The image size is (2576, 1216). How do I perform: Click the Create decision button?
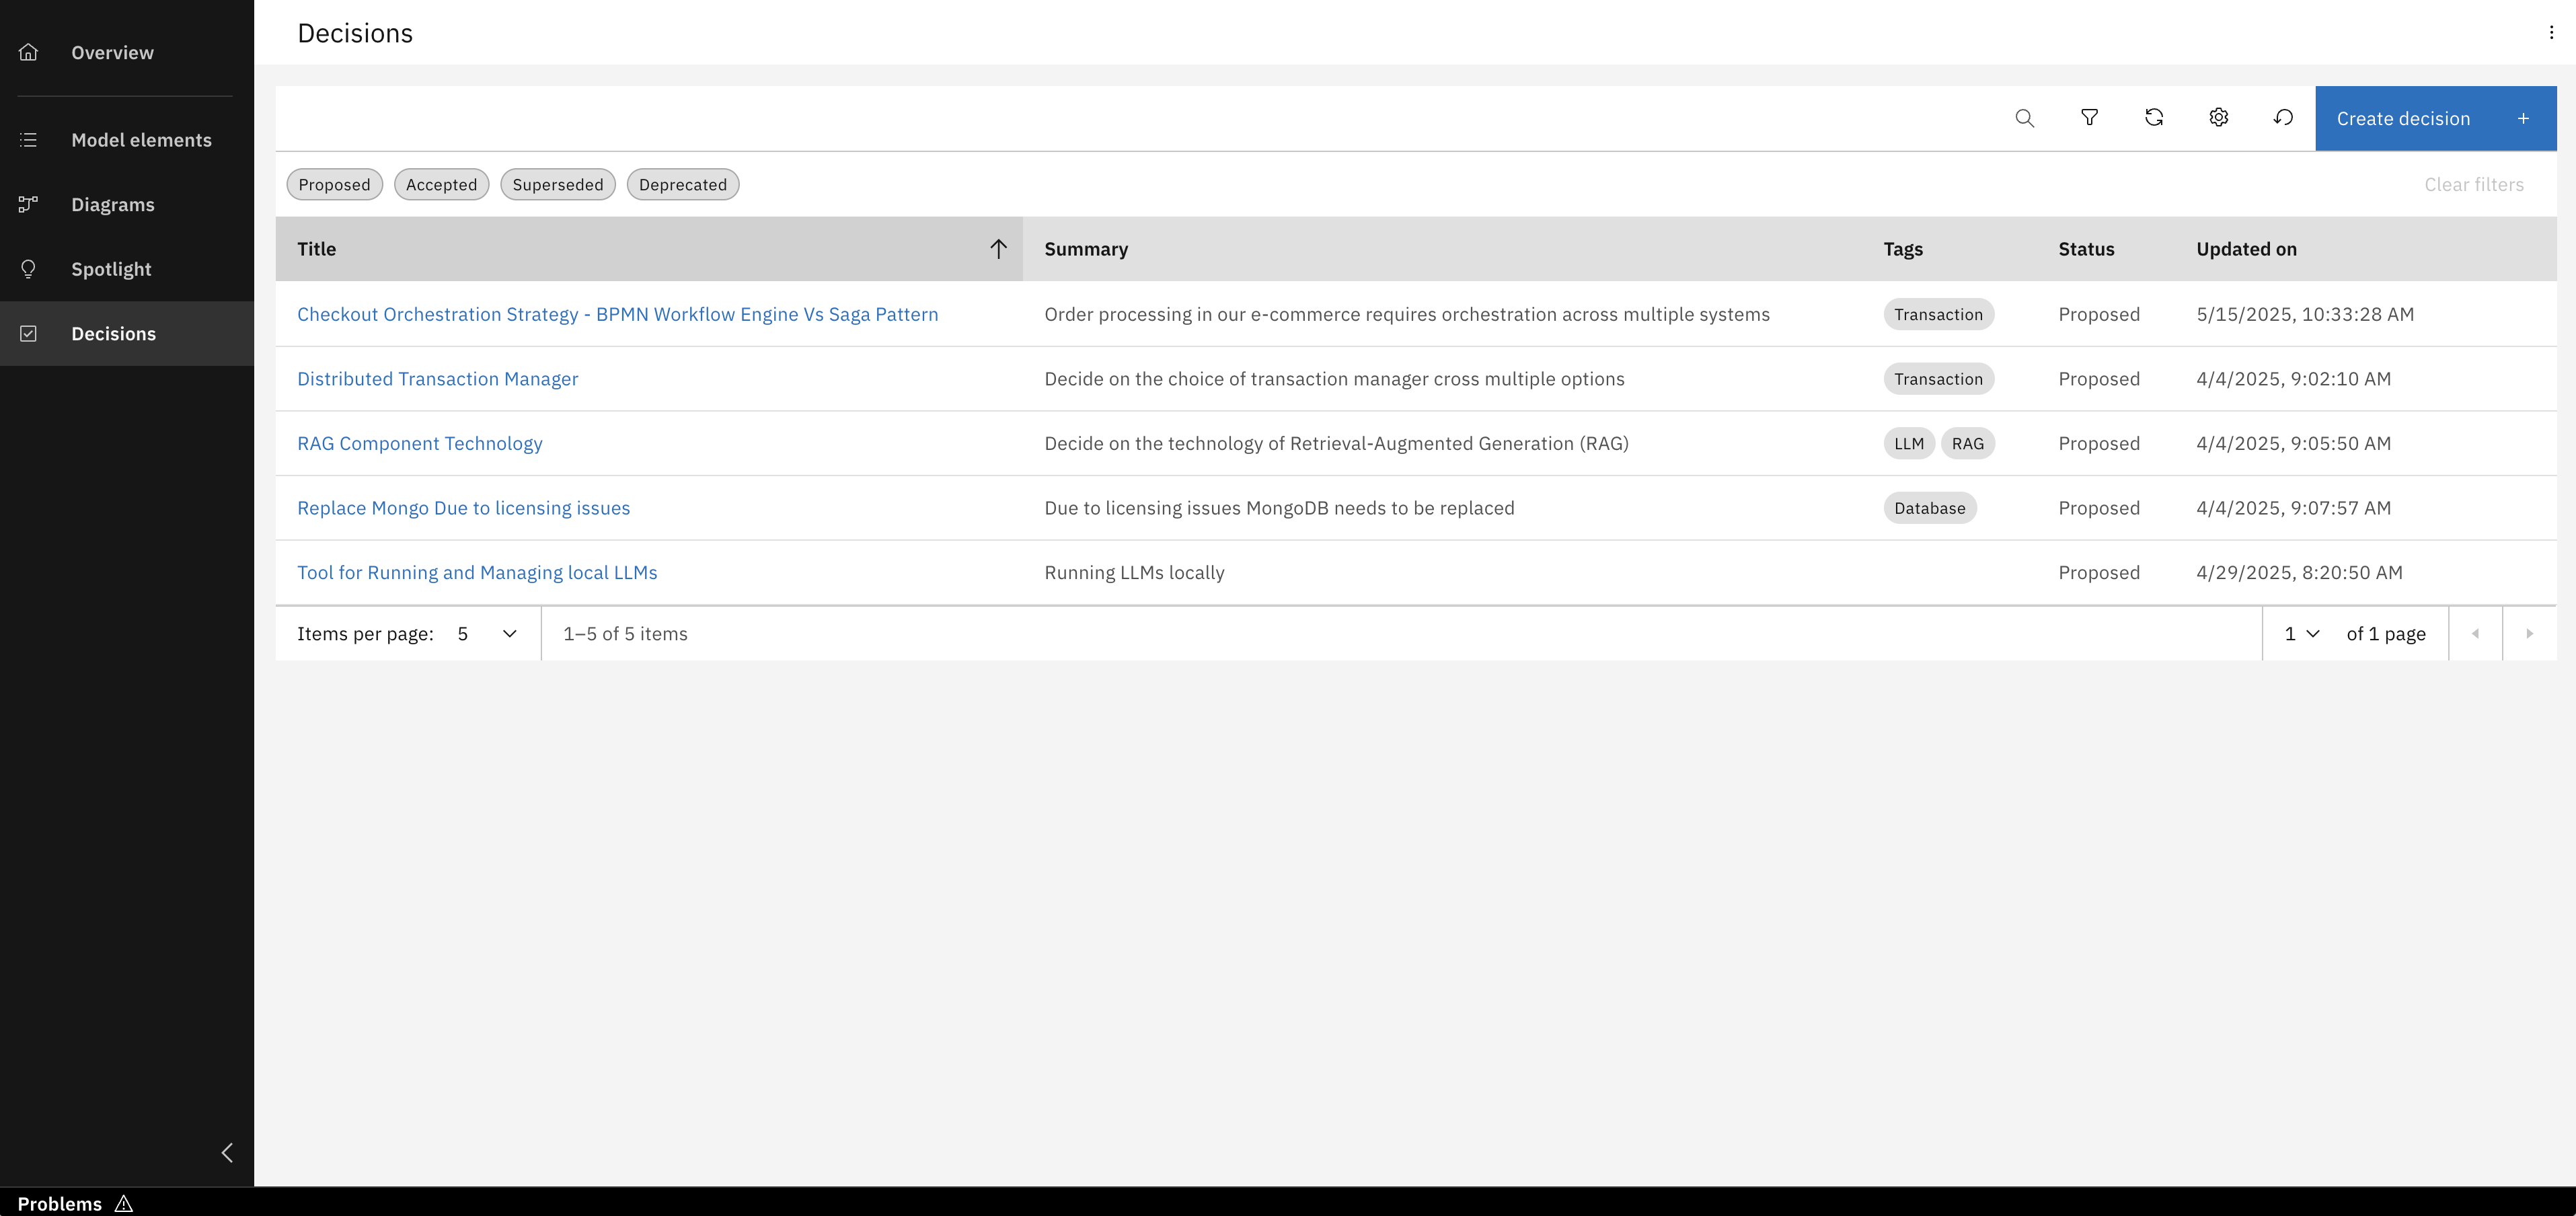coord(2435,119)
